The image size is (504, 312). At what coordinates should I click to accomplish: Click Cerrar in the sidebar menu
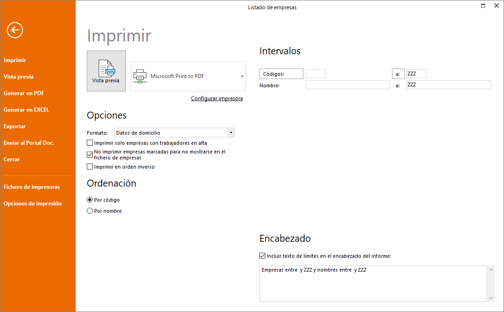point(11,159)
